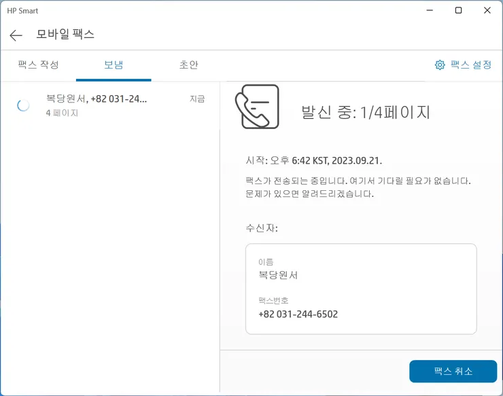Switch to the 팩스 작성 tab
The width and height of the screenshot is (503, 396).
click(x=38, y=65)
